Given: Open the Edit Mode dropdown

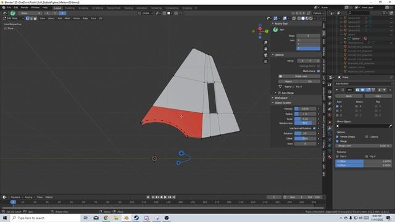Looking at the screenshot, I should (x=14, y=18).
